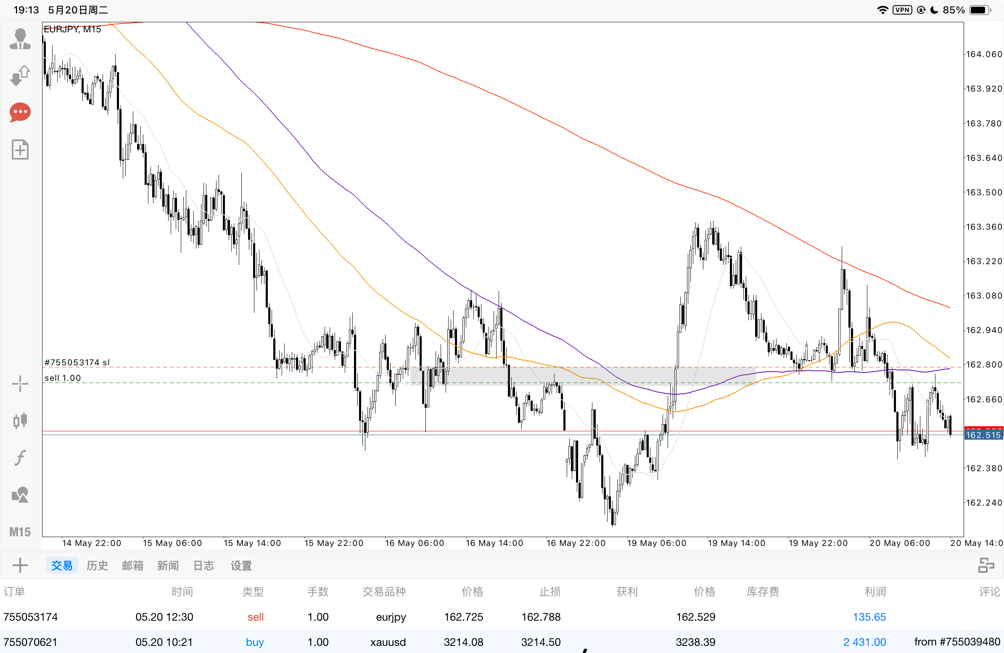Screen dimensions: 1004x653
Task: Click the new chart plus icon
Action: 20,149
